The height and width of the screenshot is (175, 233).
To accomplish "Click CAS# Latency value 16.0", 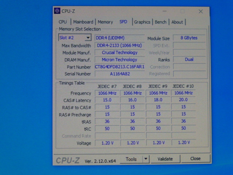I will pyautogui.click(x=133, y=100).
